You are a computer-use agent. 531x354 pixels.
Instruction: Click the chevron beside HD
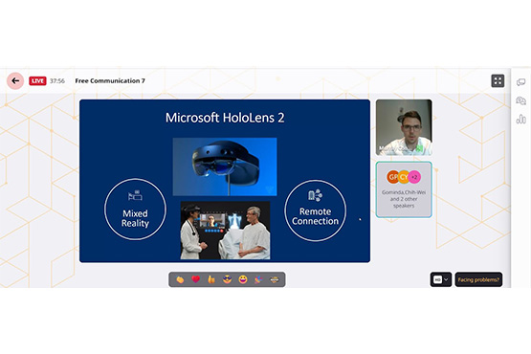tap(446, 279)
